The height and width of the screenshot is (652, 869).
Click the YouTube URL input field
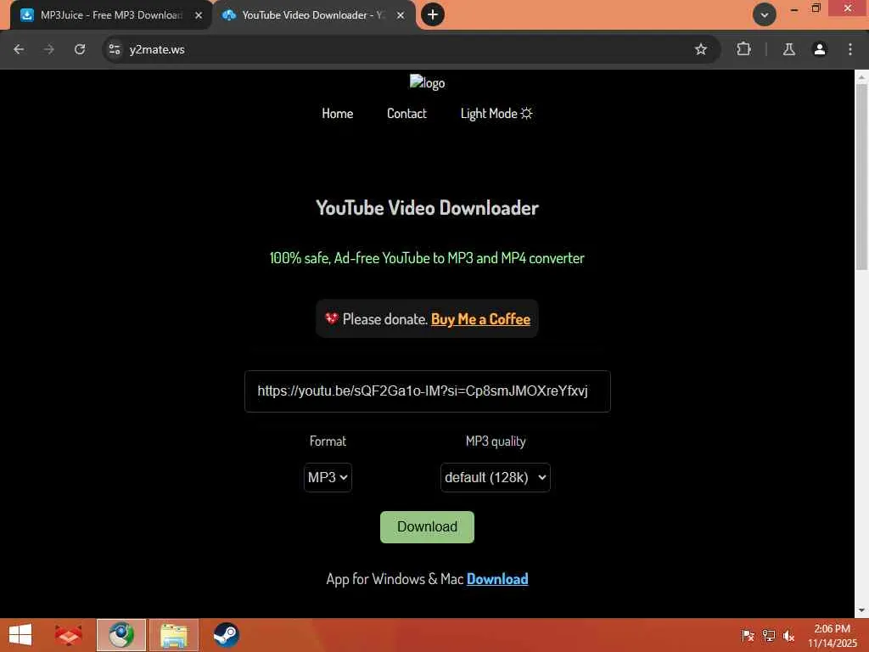pyautogui.click(x=428, y=391)
